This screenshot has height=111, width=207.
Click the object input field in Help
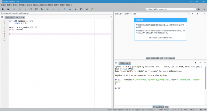coord(163,14)
